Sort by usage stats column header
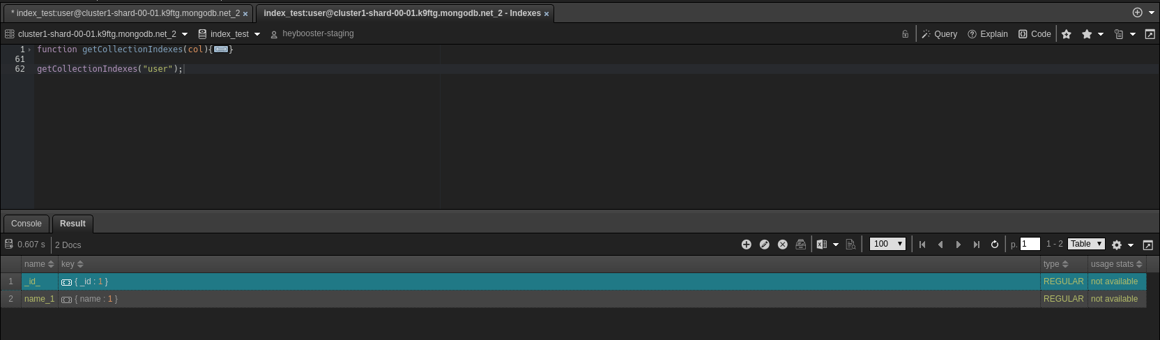Viewport: 1160px width, 340px height. 1117,264
